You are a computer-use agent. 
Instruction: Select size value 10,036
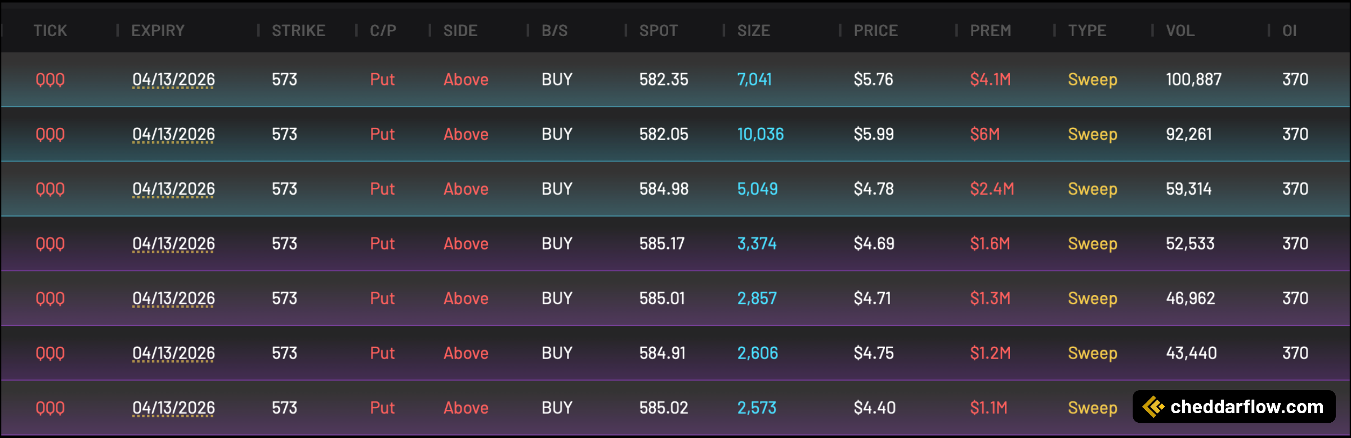[761, 134]
